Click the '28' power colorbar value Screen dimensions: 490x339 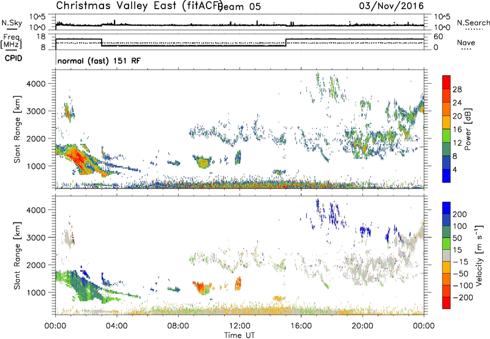(x=457, y=89)
